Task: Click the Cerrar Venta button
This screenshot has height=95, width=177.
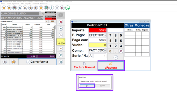Action: (37, 62)
